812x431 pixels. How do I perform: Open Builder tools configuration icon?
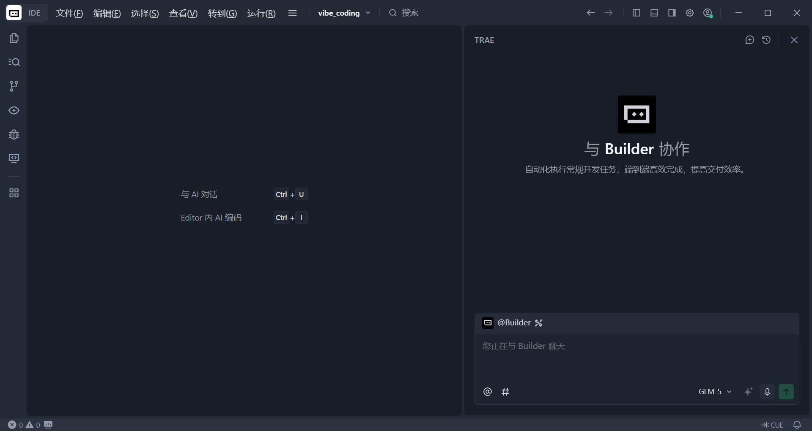538,323
